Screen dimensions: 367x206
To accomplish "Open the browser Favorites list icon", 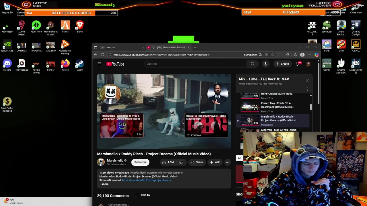I will point(295,55).
